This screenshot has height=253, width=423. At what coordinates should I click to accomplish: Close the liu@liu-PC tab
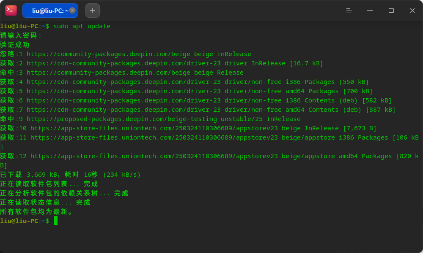(72, 11)
